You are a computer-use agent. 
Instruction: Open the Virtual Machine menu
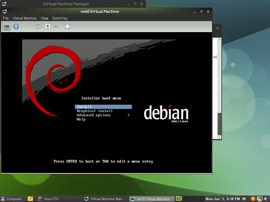pyautogui.click(x=25, y=18)
